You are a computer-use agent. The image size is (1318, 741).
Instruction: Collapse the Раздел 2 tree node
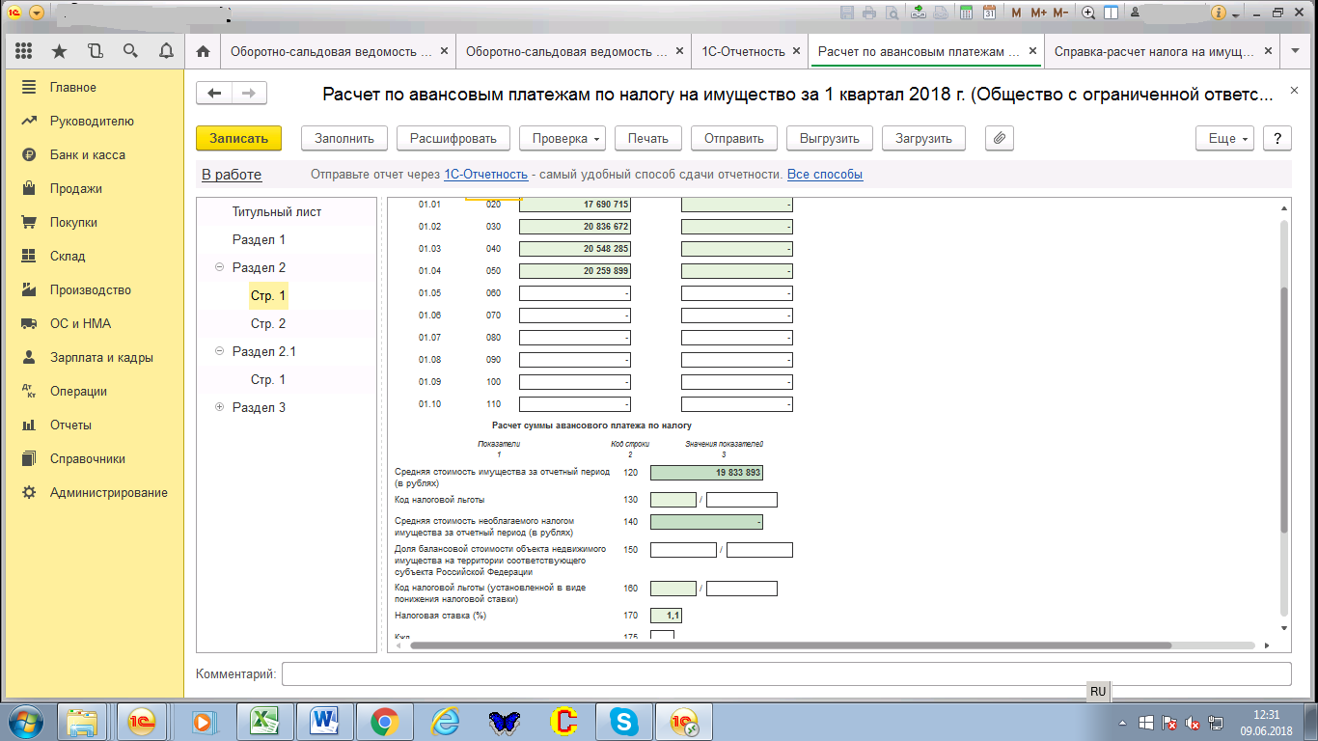click(x=219, y=268)
